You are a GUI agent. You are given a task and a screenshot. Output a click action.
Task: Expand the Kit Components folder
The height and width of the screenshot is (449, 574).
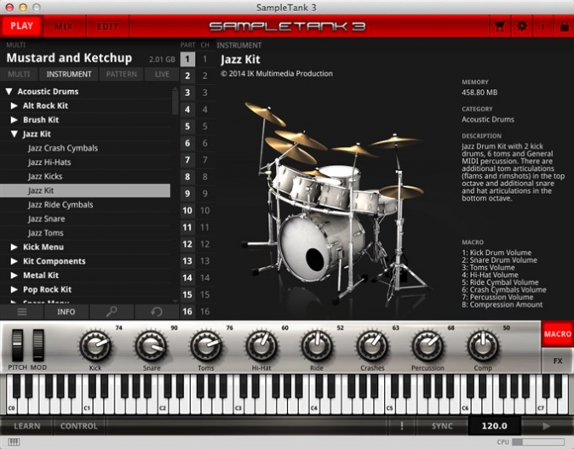click(14, 261)
